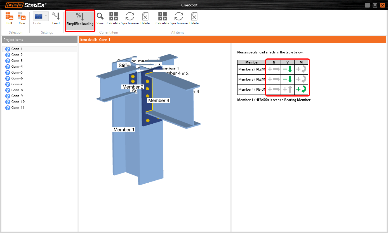Viewport: 388px width, 233px height.
Task: Toggle bending moment M for Member 3
Action: click(x=301, y=79)
